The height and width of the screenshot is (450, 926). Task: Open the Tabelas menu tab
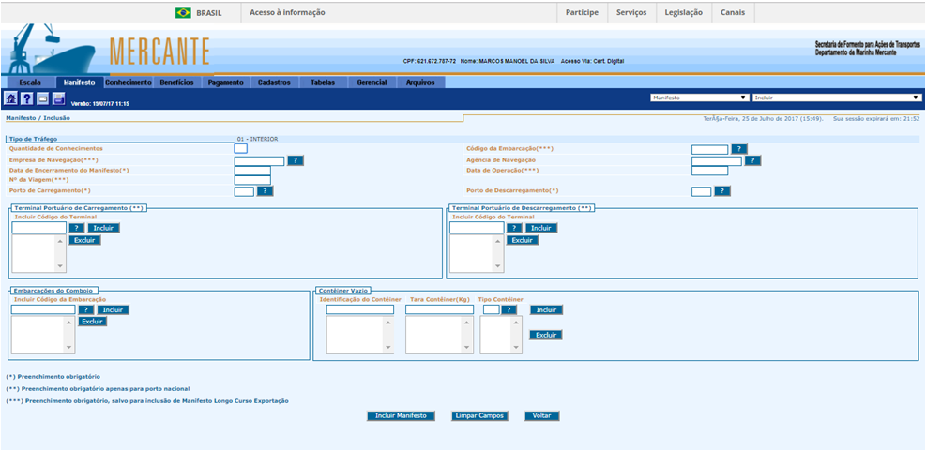click(x=322, y=82)
